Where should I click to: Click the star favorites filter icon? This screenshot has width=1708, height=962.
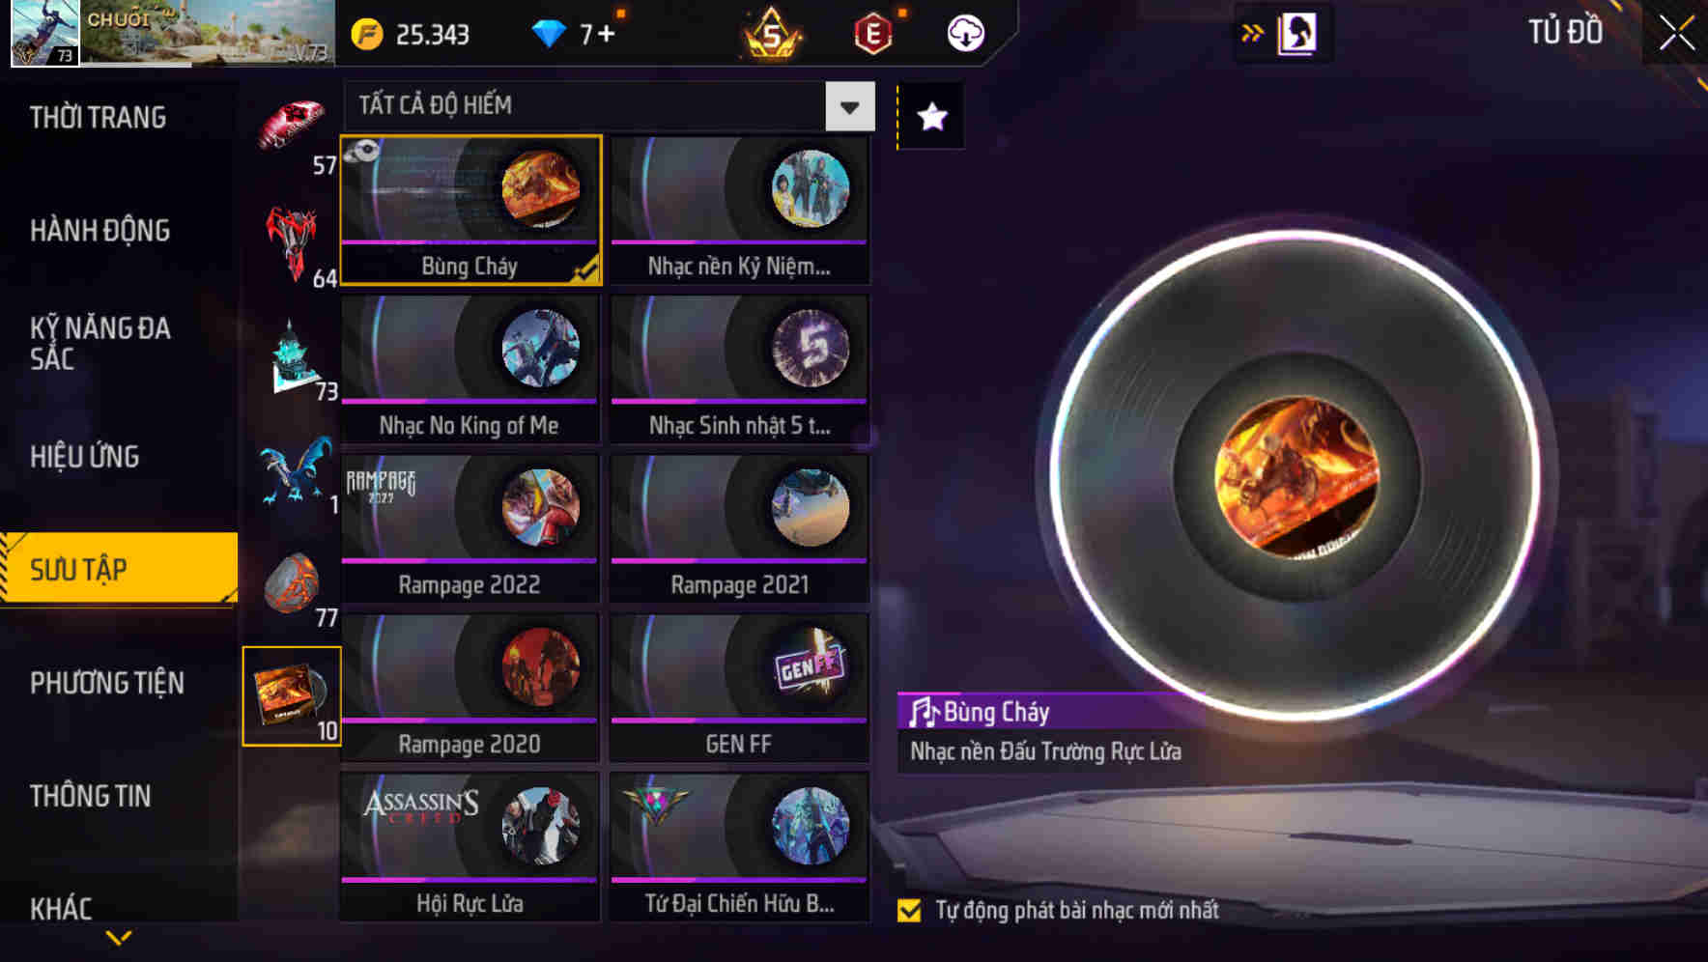pos(931,117)
